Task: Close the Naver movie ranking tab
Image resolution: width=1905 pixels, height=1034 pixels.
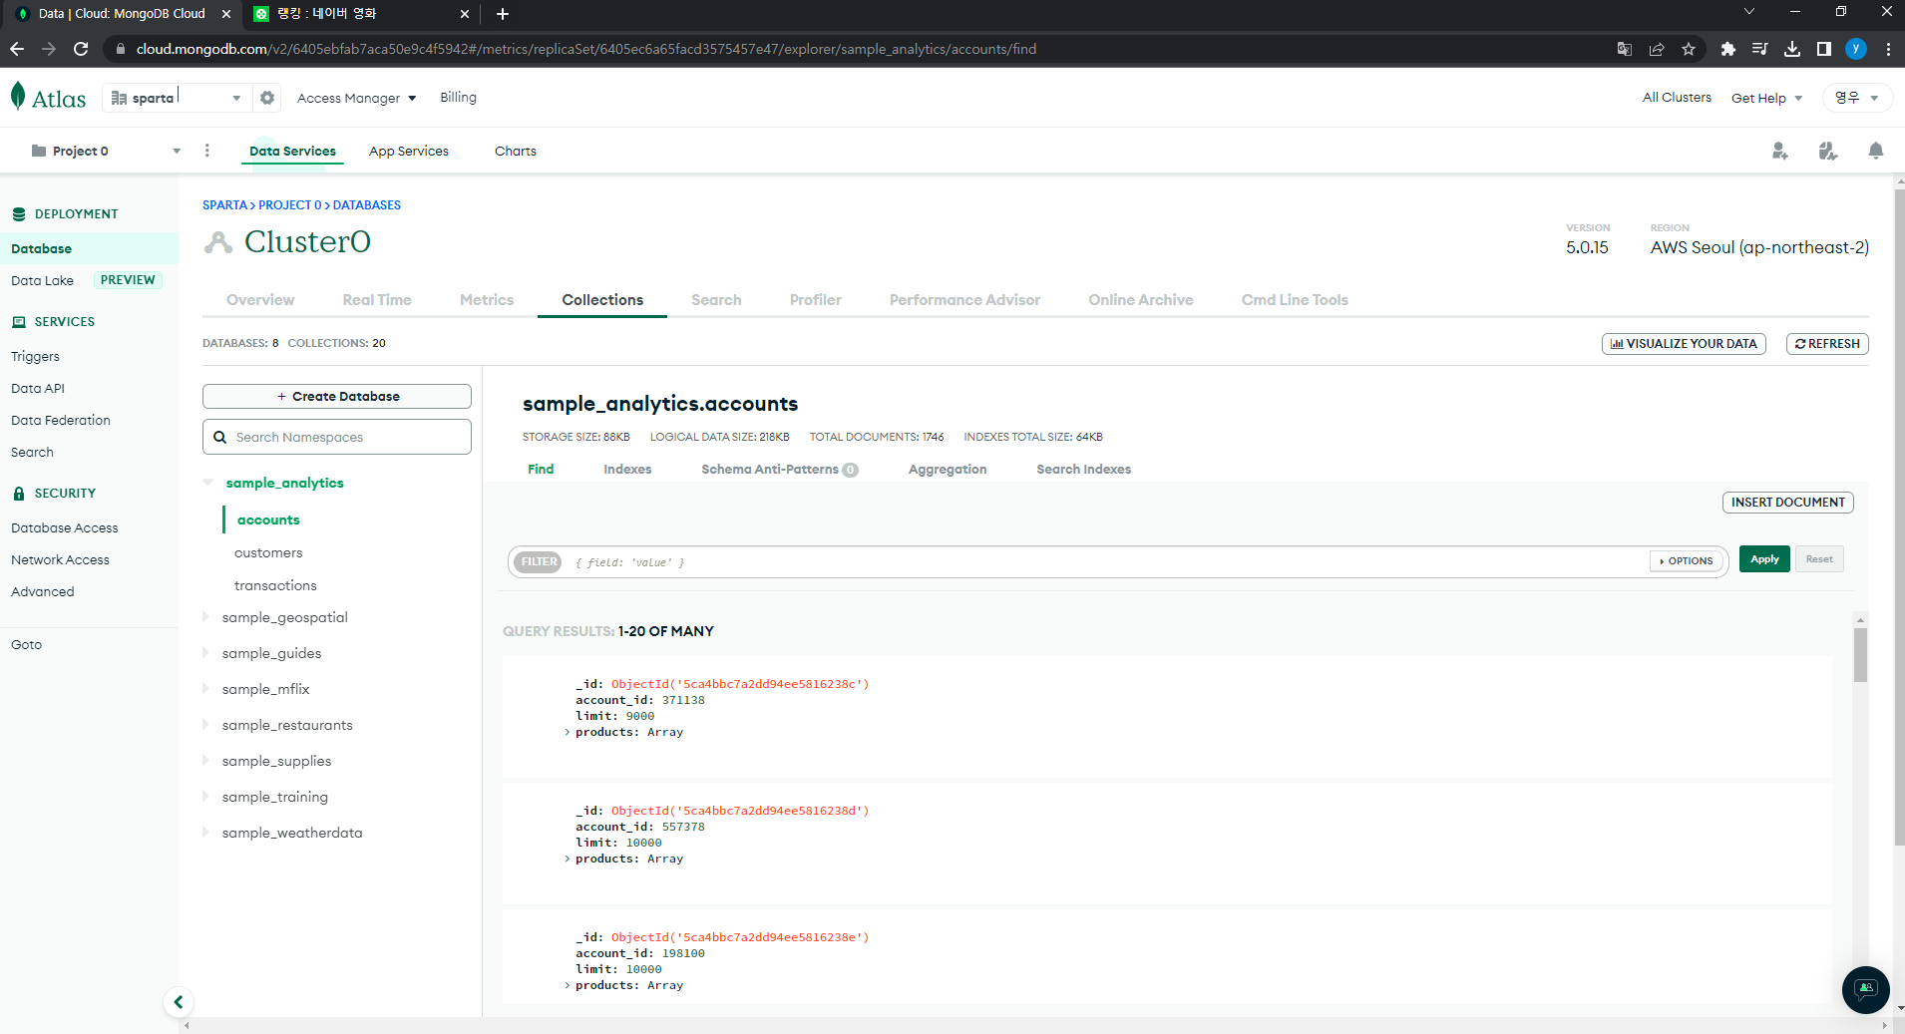Action: click(465, 14)
